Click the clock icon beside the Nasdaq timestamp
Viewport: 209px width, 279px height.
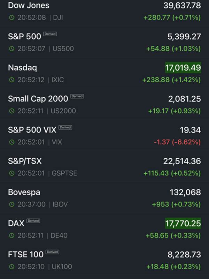coord(12,80)
